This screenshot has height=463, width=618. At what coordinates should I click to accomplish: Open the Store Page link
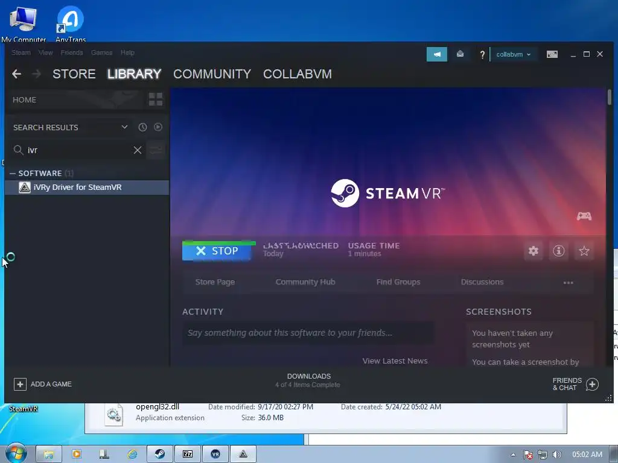[215, 282]
